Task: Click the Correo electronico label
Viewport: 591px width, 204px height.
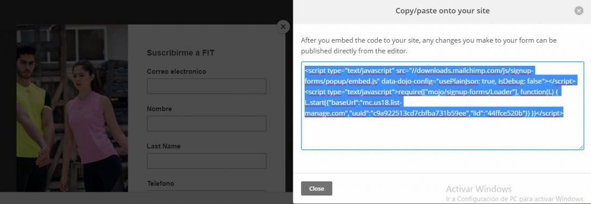Action: pos(176,71)
